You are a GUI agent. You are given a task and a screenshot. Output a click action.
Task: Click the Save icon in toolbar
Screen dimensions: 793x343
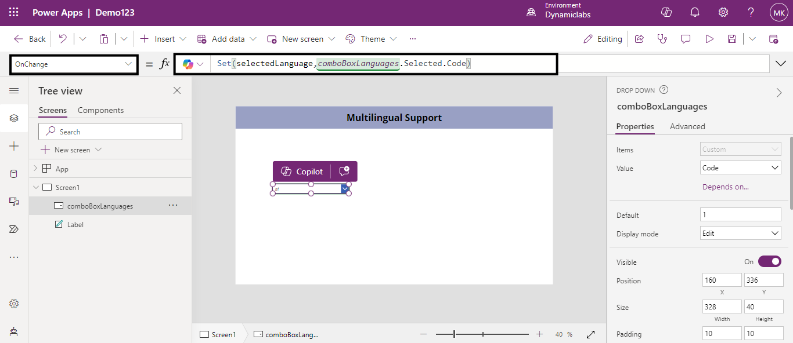coord(732,39)
